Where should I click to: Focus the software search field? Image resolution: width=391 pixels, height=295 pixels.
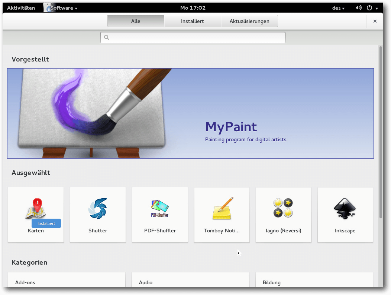[193, 37]
